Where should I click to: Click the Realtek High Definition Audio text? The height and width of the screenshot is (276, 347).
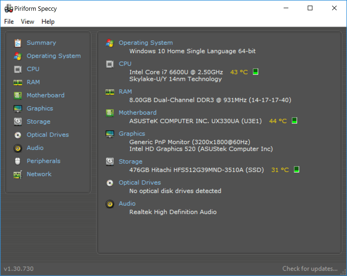tap(173, 212)
